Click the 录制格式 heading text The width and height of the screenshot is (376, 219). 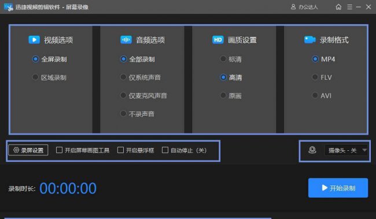point(334,40)
